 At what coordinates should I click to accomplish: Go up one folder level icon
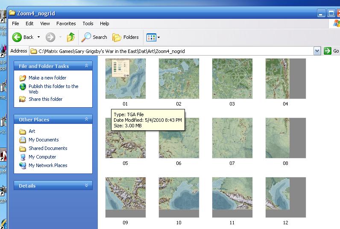tap(70, 37)
